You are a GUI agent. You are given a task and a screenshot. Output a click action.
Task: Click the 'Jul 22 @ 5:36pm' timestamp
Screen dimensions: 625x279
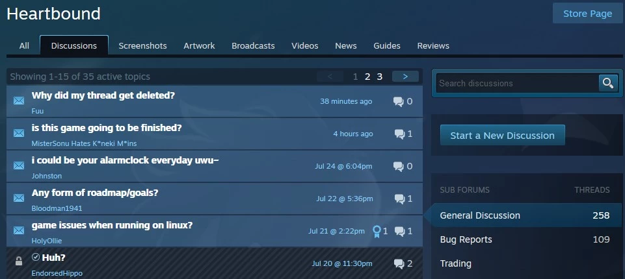[345, 199]
